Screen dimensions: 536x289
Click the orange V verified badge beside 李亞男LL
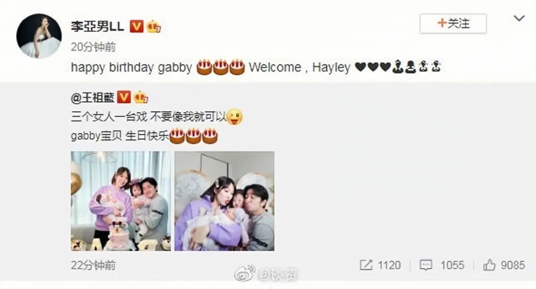pyautogui.click(x=136, y=26)
